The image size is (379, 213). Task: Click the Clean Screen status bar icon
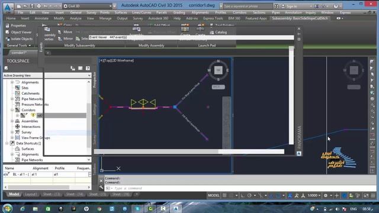coord(366,195)
